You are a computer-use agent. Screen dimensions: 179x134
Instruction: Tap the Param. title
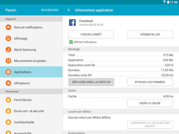(x=11, y=10)
